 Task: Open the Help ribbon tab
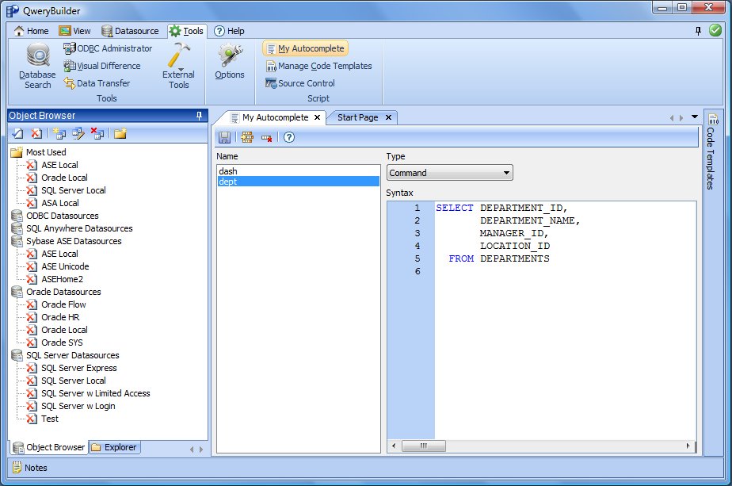(x=229, y=31)
